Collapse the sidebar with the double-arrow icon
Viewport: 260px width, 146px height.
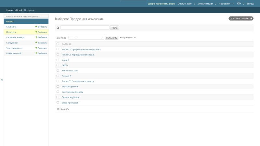tap(2, 79)
